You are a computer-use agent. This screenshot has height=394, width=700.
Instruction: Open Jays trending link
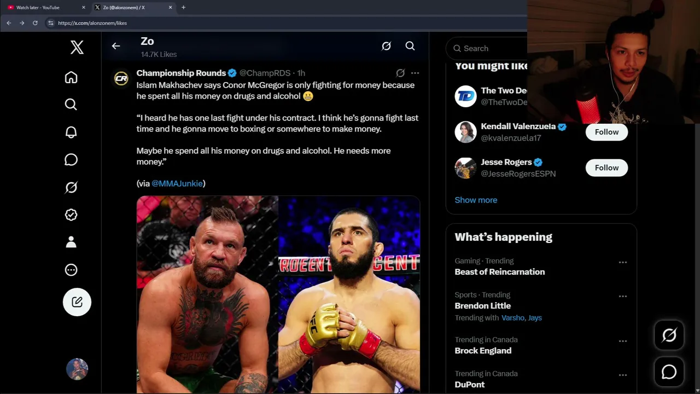(x=535, y=318)
